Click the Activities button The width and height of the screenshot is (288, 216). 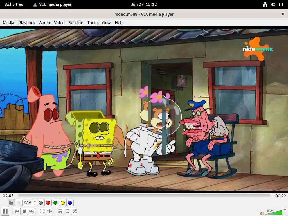14,4
